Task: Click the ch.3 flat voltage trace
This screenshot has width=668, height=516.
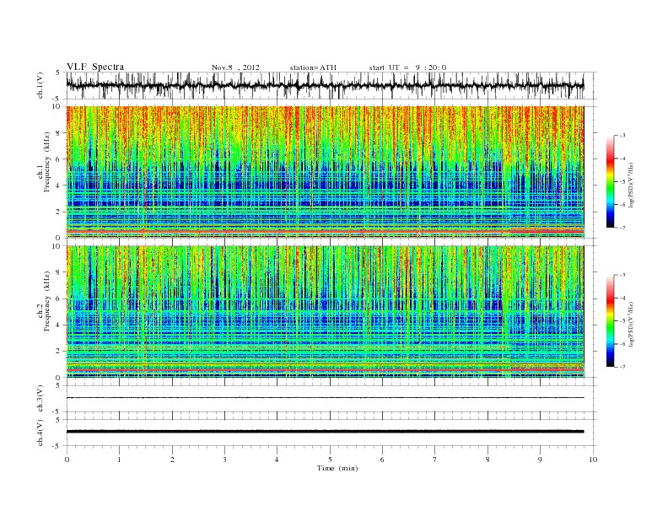Action: tap(325, 398)
